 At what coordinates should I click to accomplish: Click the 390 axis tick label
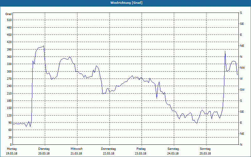point(9,50)
